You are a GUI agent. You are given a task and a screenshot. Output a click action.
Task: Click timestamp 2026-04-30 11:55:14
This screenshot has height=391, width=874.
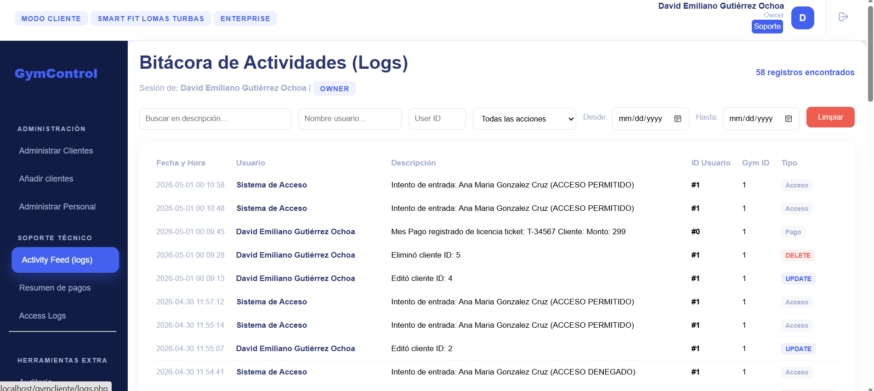(190, 325)
